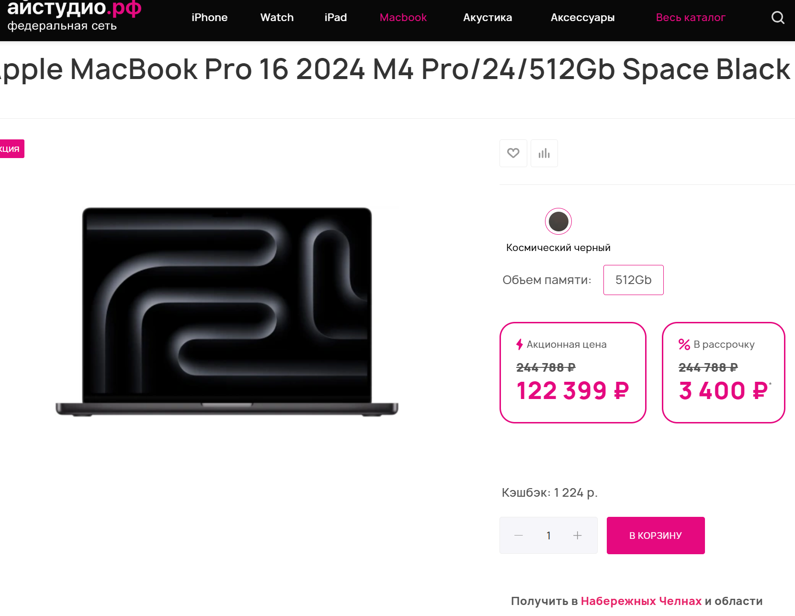The height and width of the screenshot is (616, 795).
Task: Click the айстудио.рф site logo
Action: (74, 16)
